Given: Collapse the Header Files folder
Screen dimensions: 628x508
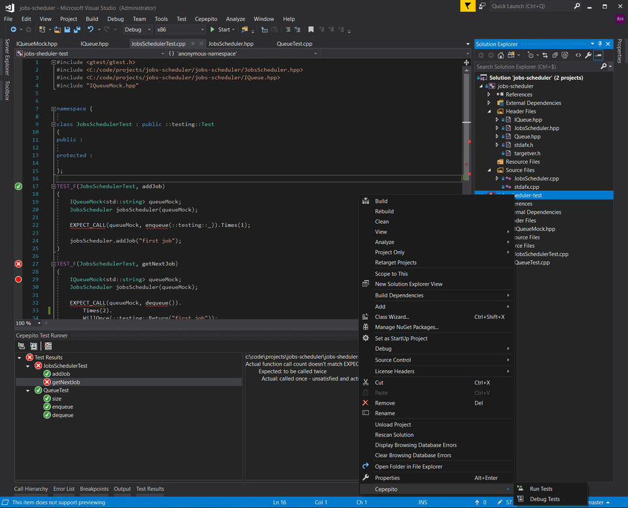Looking at the screenshot, I should [x=489, y=111].
